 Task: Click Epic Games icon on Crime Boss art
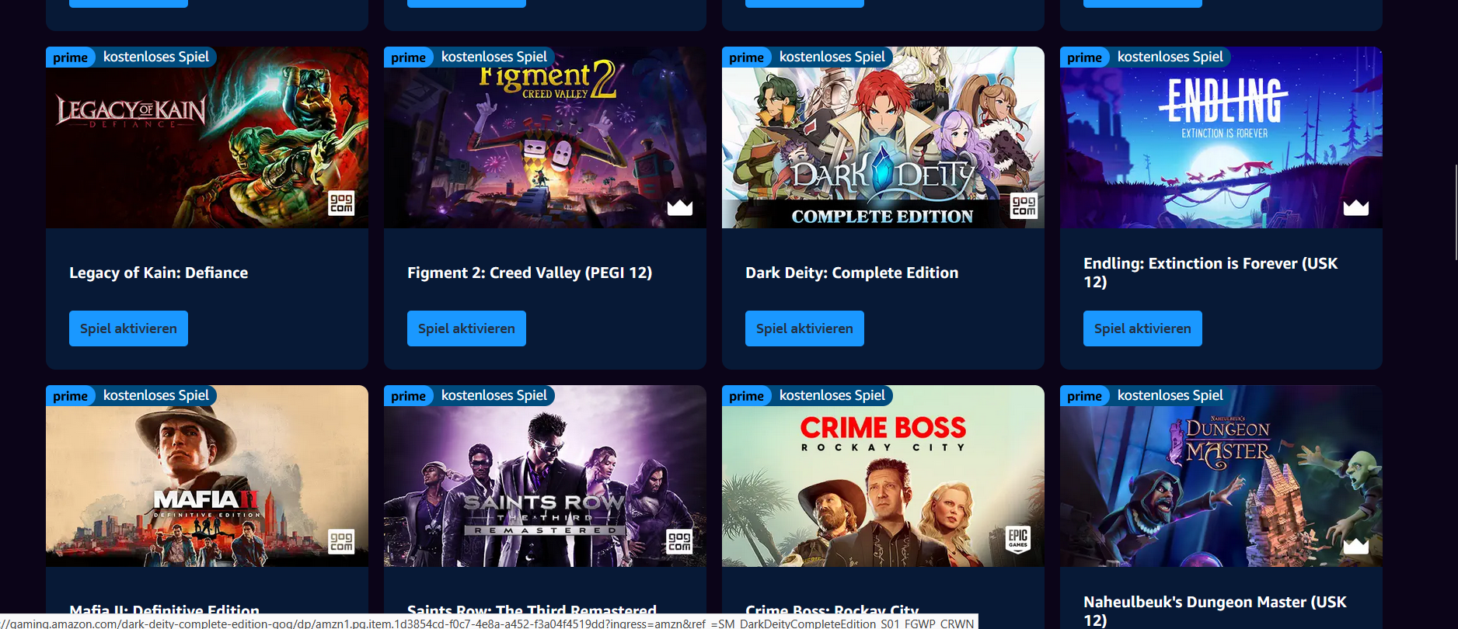(x=1018, y=538)
